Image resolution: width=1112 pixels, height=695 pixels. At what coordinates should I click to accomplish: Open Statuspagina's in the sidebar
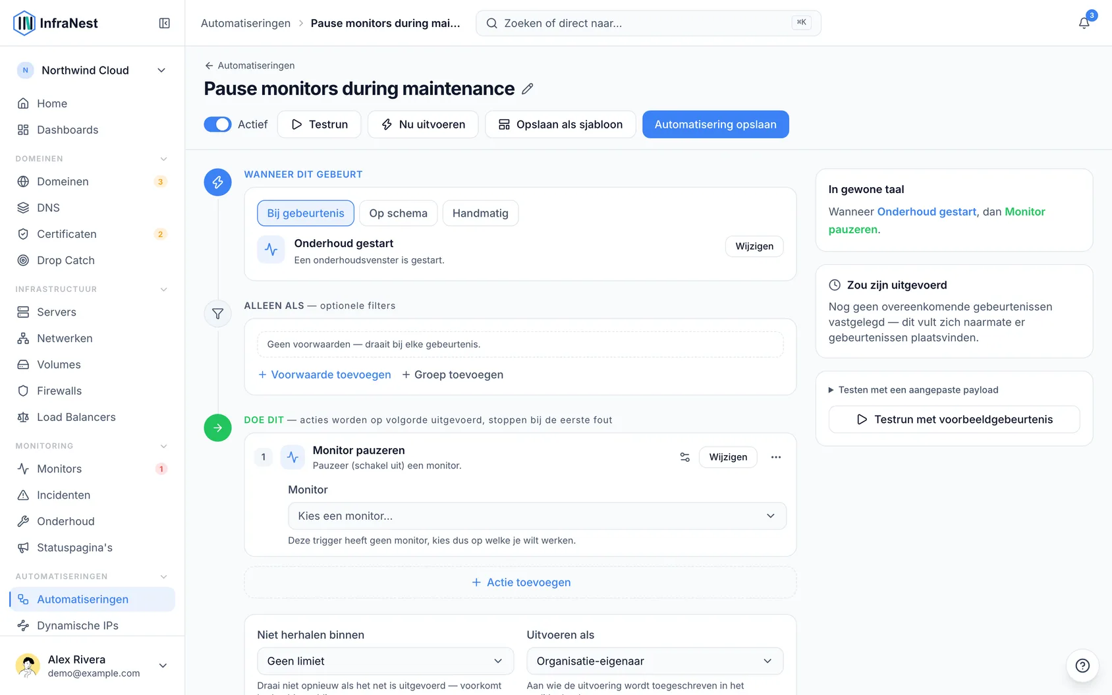click(92, 547)
